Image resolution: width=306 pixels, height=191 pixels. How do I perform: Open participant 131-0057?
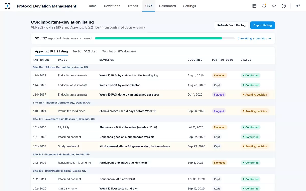pyautogui.click(x=40, y=146)
